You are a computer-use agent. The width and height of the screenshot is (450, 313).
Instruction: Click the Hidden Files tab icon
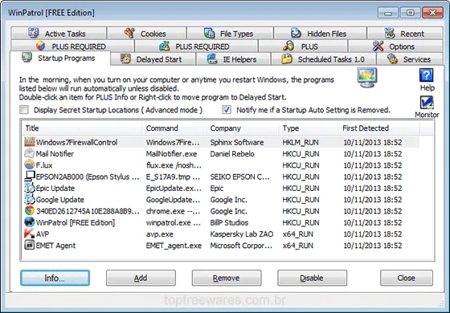(297, 33)
